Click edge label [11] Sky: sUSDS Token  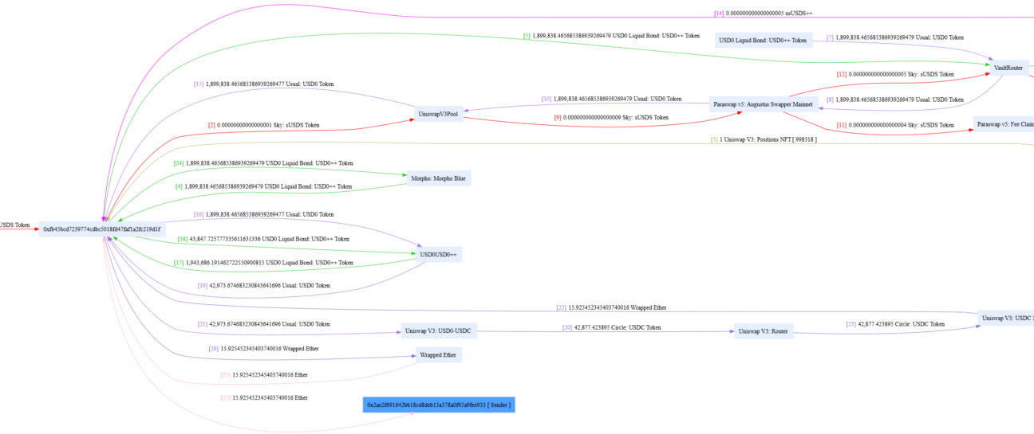[894, 125]
